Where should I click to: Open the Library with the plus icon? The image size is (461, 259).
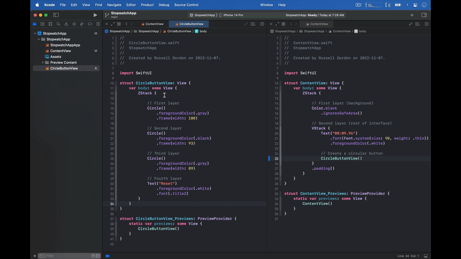click(412, 15)
